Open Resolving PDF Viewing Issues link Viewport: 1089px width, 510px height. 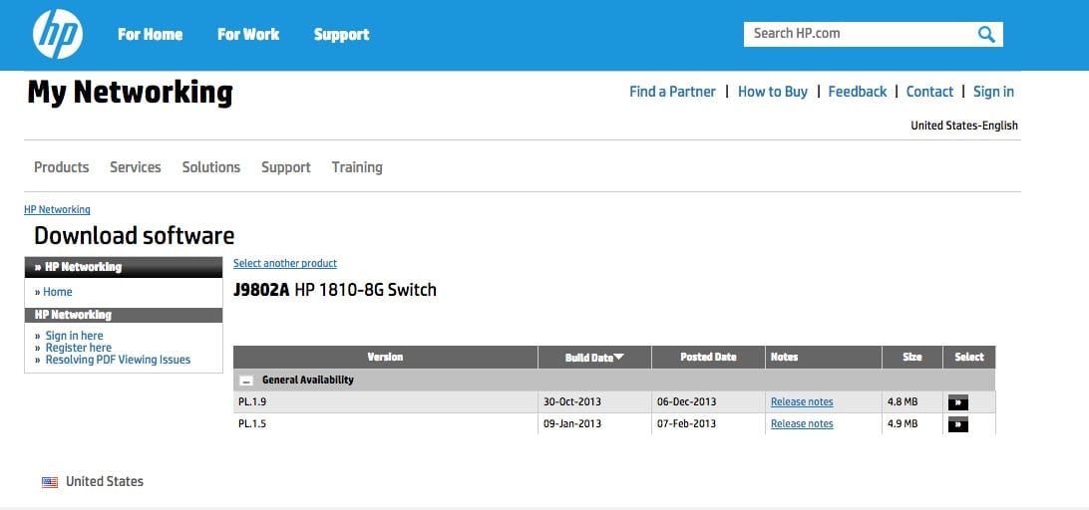118,361
